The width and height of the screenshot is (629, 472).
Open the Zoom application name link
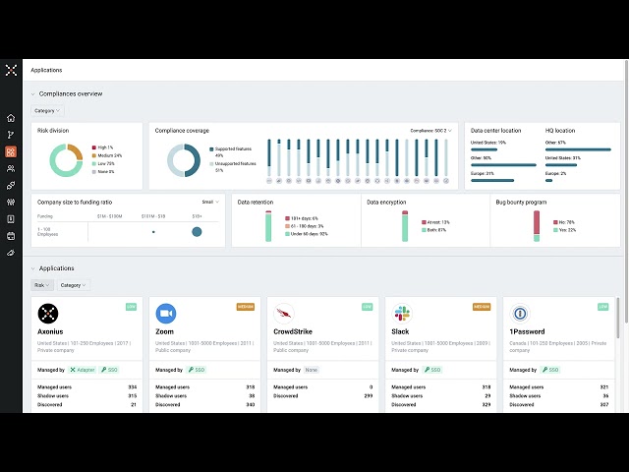(x=164, y=332)
